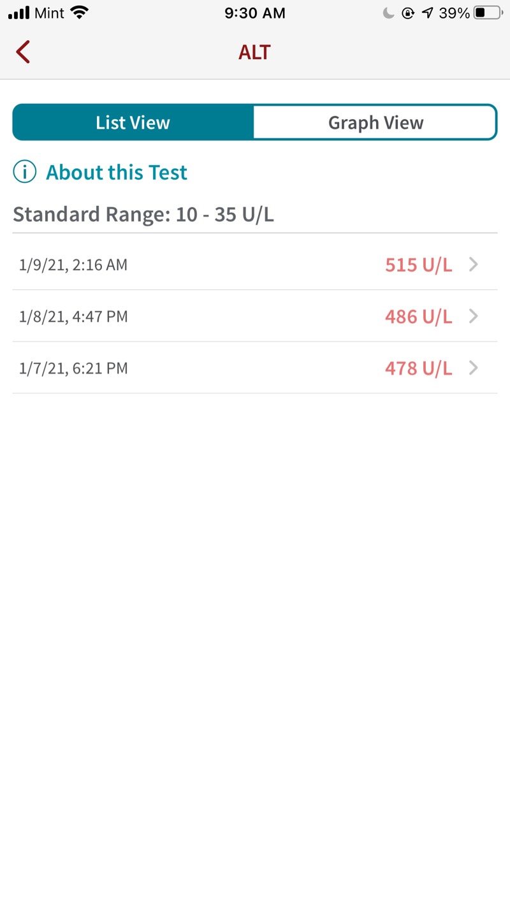Tap the ALT page title
The image size is (510, 907).
click(x=254, y=52)
